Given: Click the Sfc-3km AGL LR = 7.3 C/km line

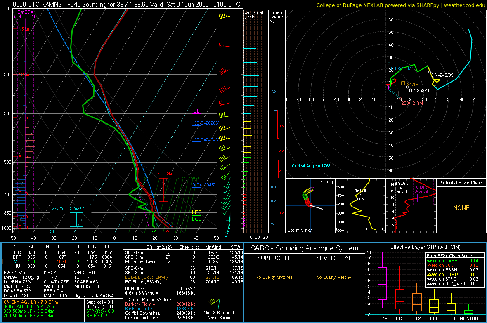Looking at the screenshot, I should pos(31,302).
